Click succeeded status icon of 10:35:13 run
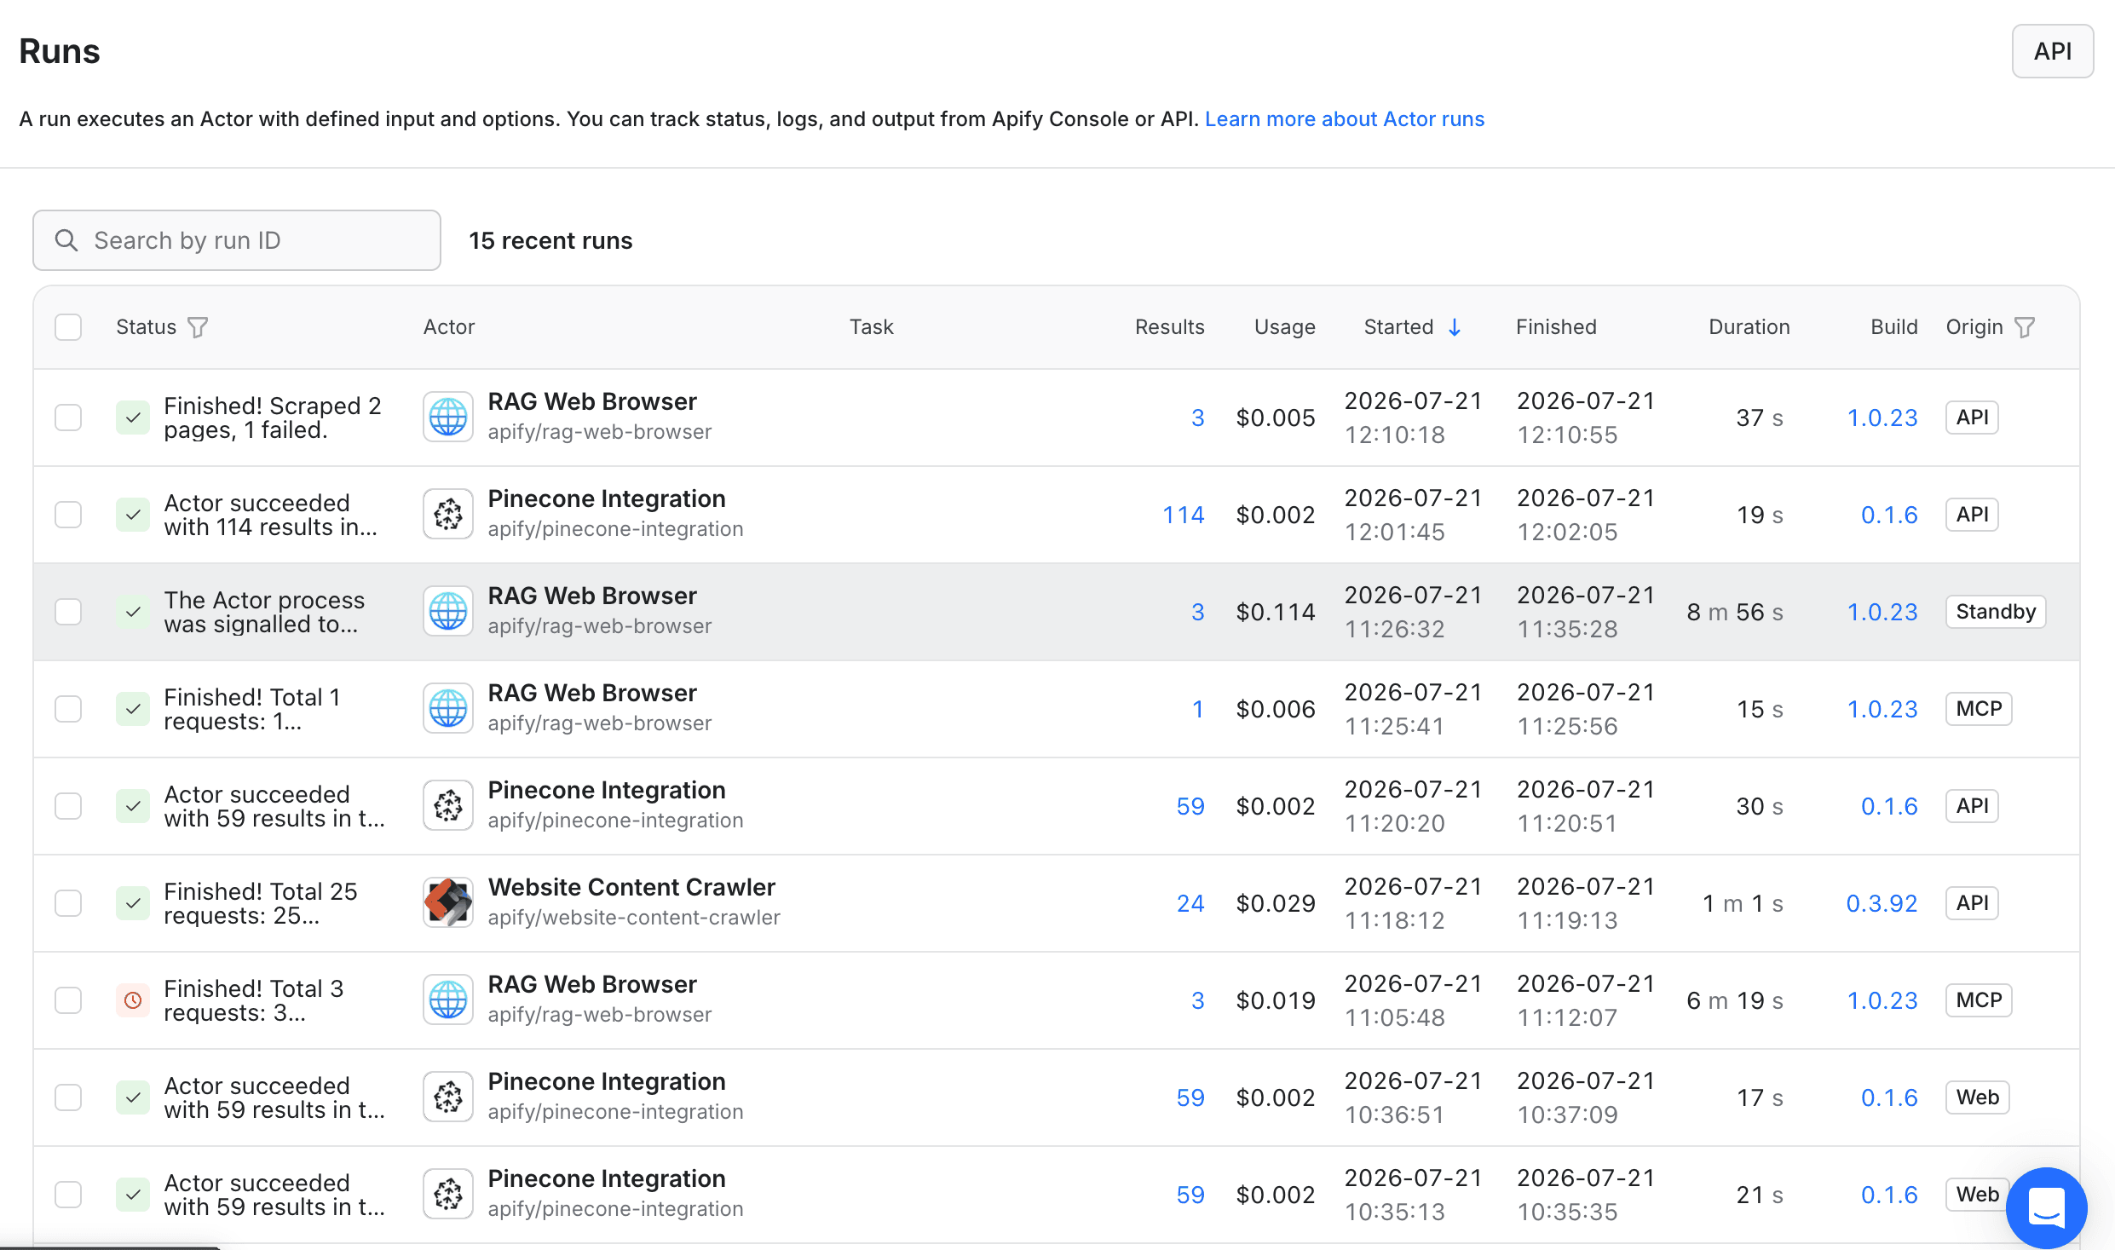2115x1250 pixels. [133, 1195]
